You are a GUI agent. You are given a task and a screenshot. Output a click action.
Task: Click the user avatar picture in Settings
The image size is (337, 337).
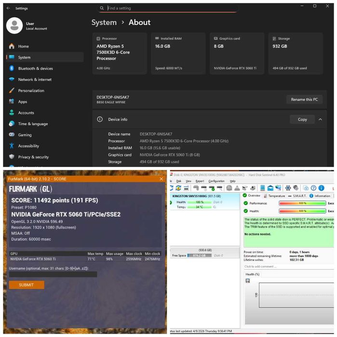(x=14, y=26)
